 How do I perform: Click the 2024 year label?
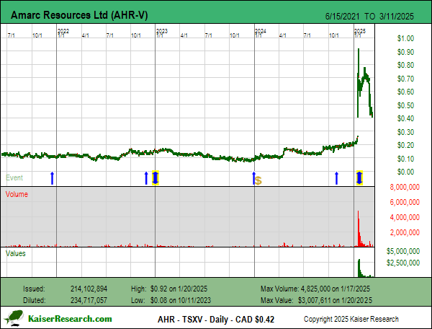pos(261,31)
